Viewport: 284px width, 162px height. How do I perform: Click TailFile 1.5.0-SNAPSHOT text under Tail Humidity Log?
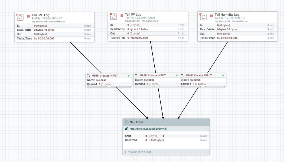(230, 18)
